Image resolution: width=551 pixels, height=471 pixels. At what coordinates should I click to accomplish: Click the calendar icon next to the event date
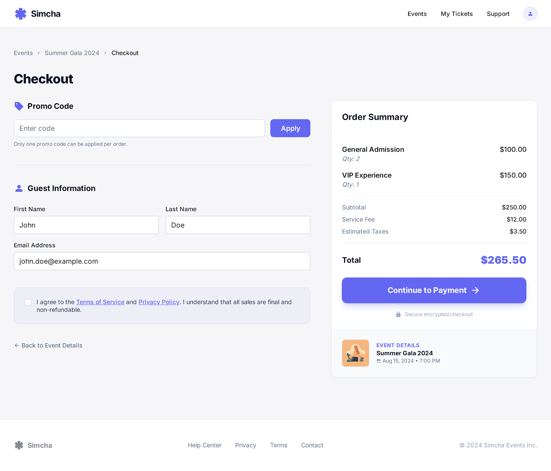[x=378, y=361]
